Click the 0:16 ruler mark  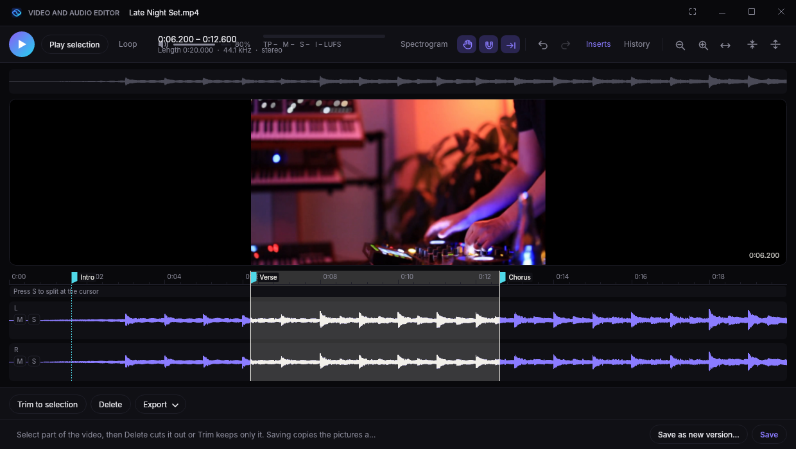pos(641,276)
